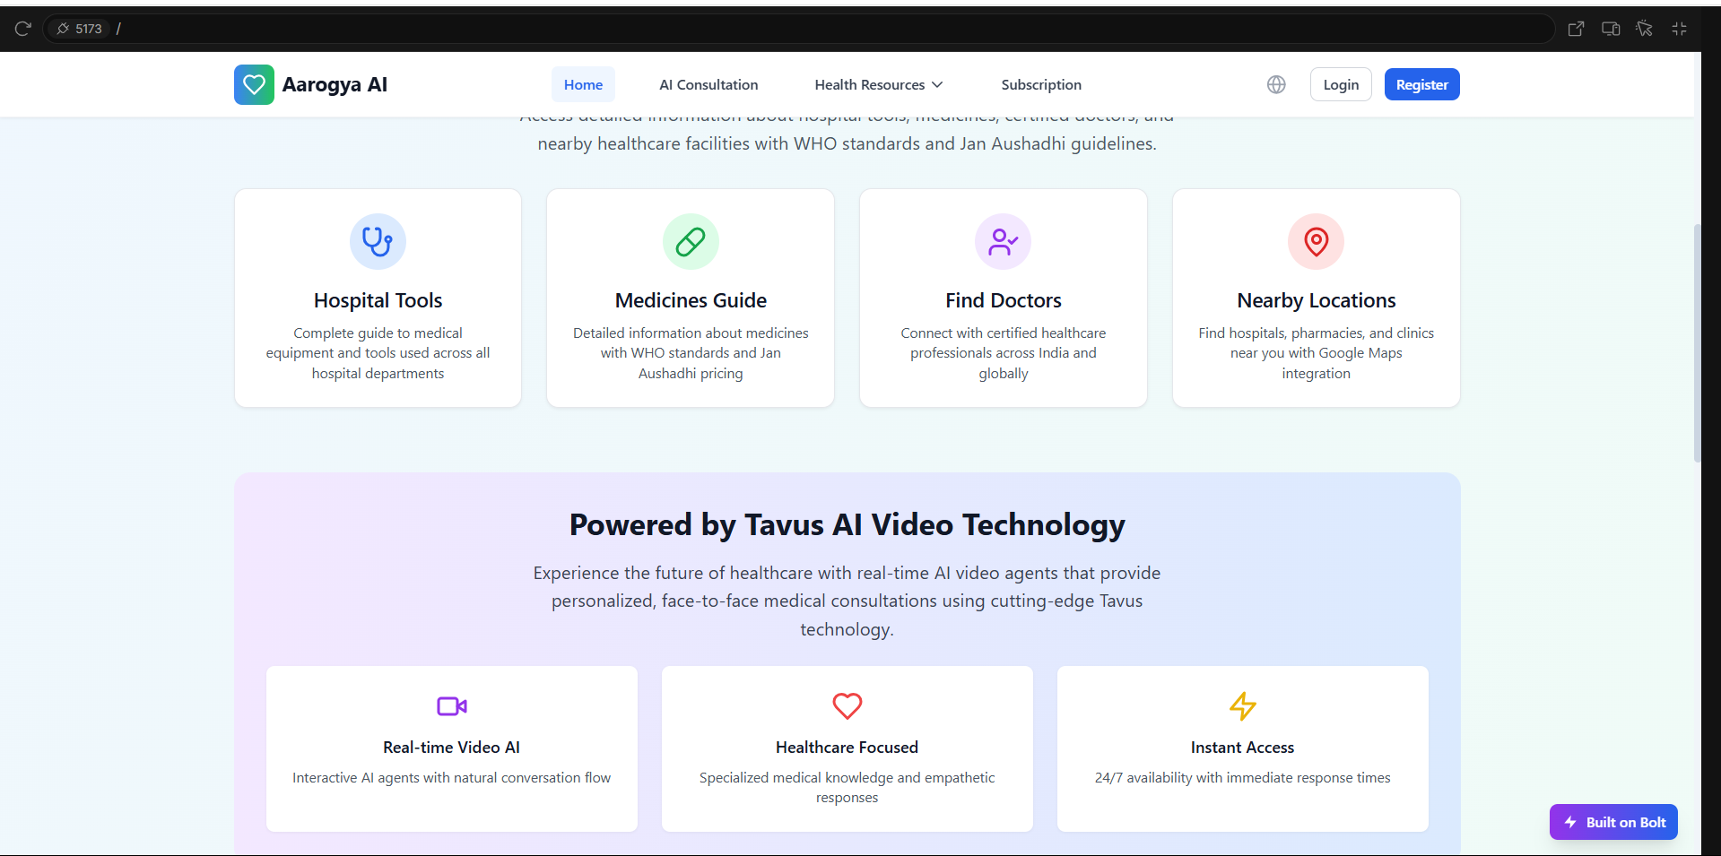Open the Medicines Guide card title
1721x856 pixels.
tap(691, 300)
